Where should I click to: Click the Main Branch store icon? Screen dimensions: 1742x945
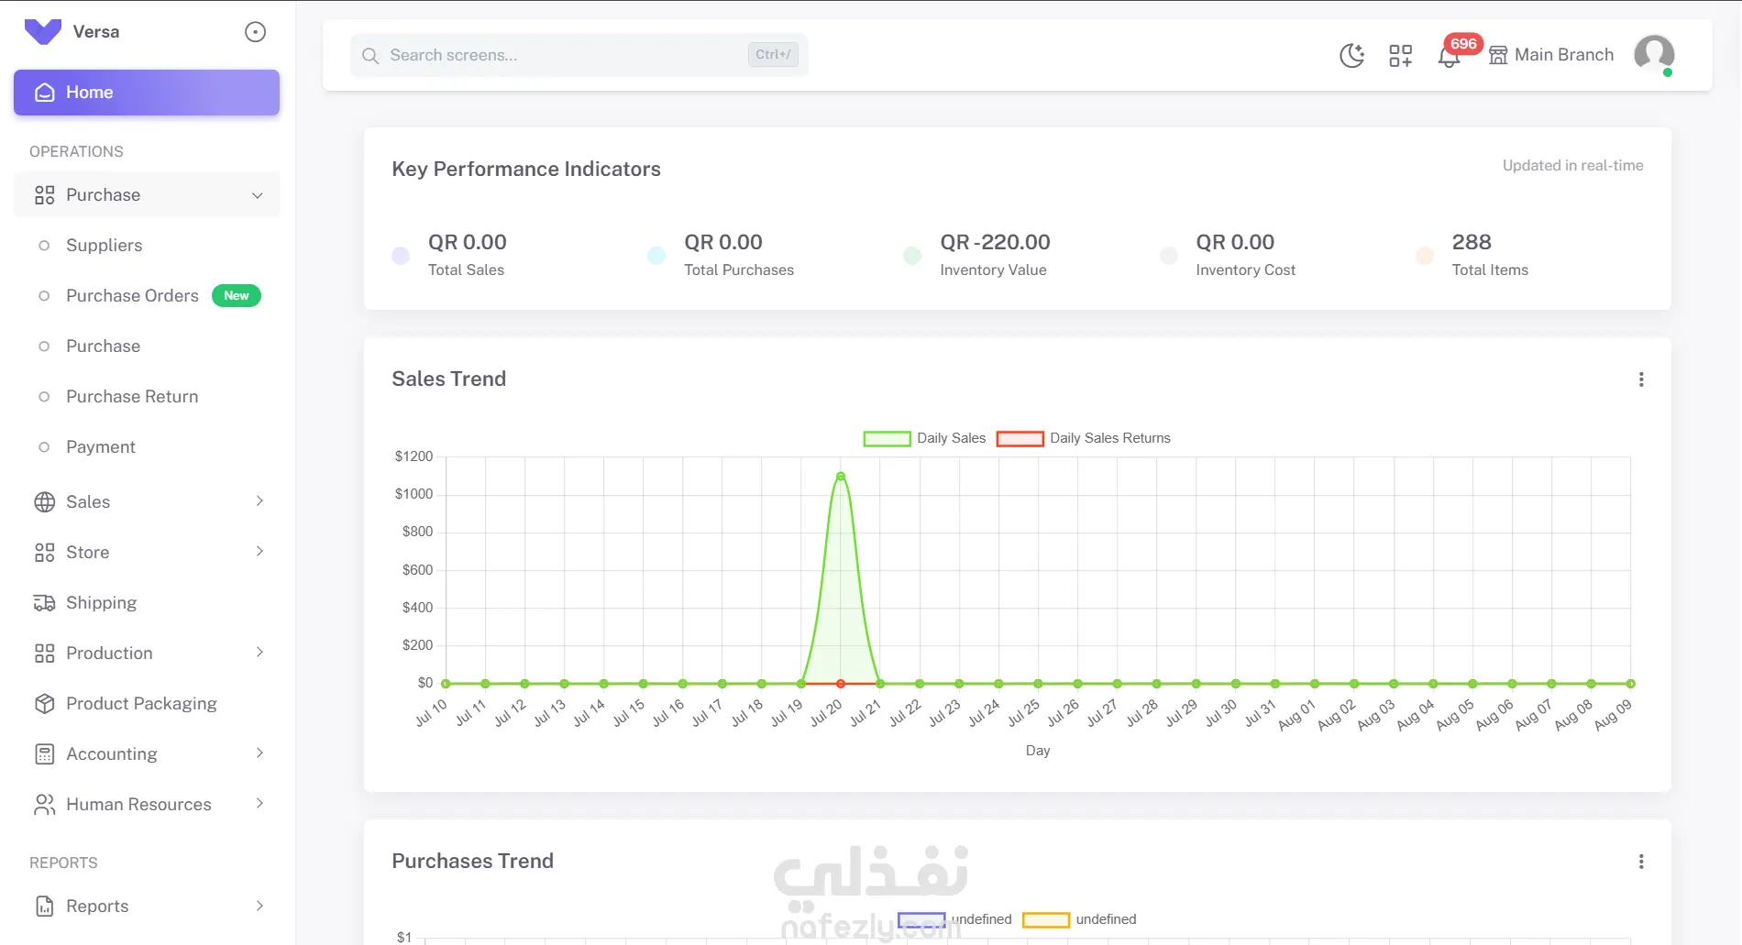(x=1498, y=55)
